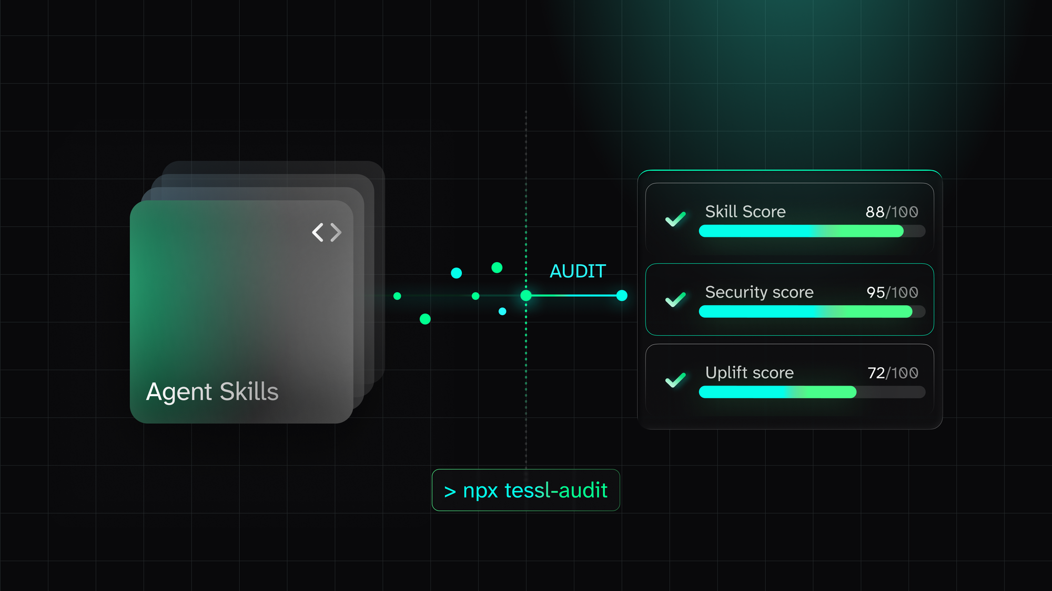The image size is (1052, 591).
Task: Click the Skill Score progress bar
Action: click(812, 231)
